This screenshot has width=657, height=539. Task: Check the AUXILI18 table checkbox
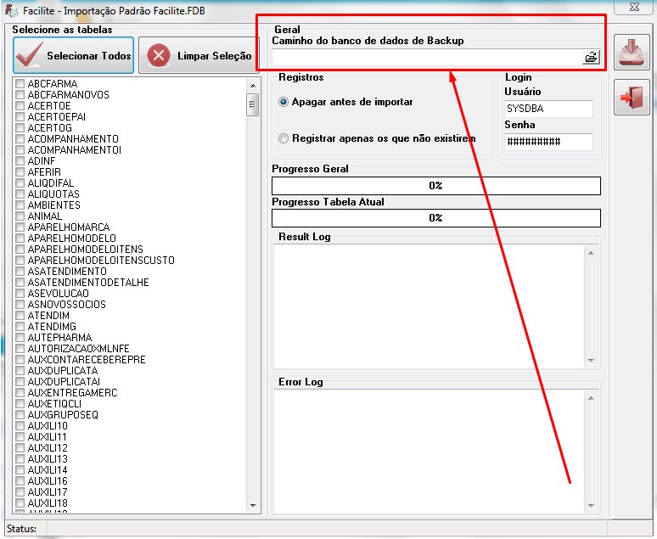[20, 503]
